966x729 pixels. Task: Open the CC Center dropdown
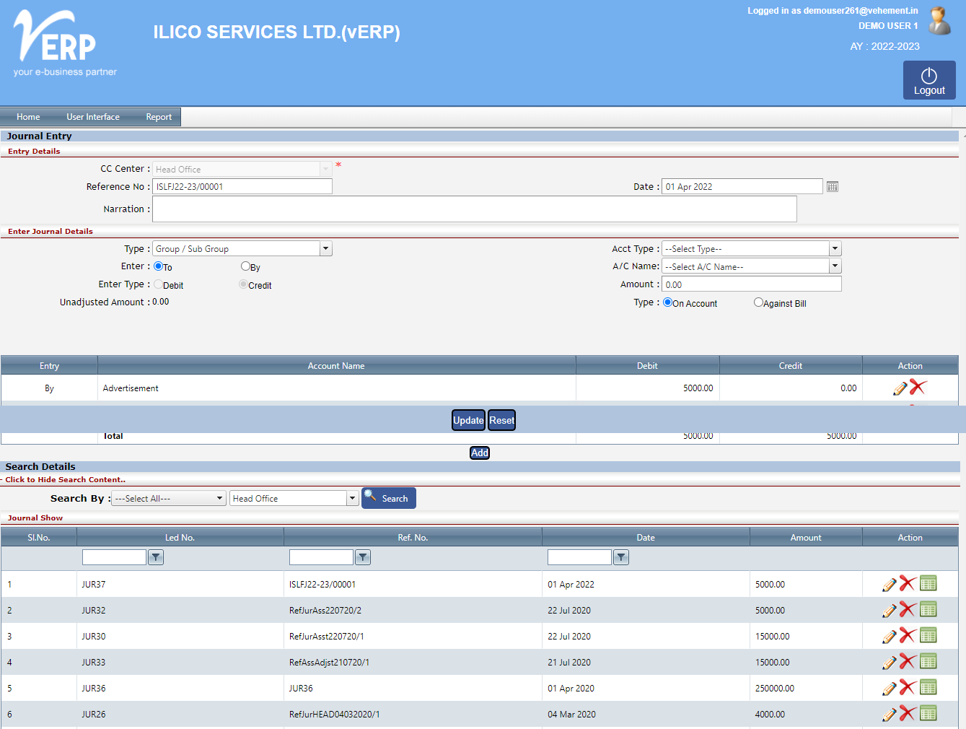(325, 169)
